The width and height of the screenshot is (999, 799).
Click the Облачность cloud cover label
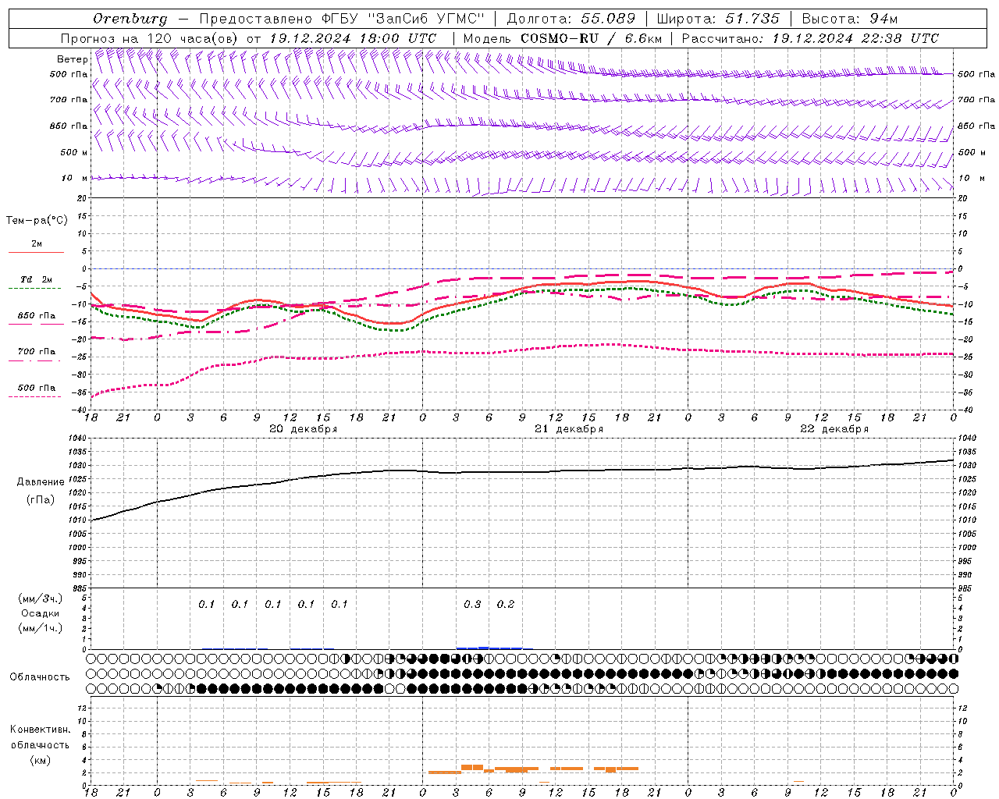(40, 677)
